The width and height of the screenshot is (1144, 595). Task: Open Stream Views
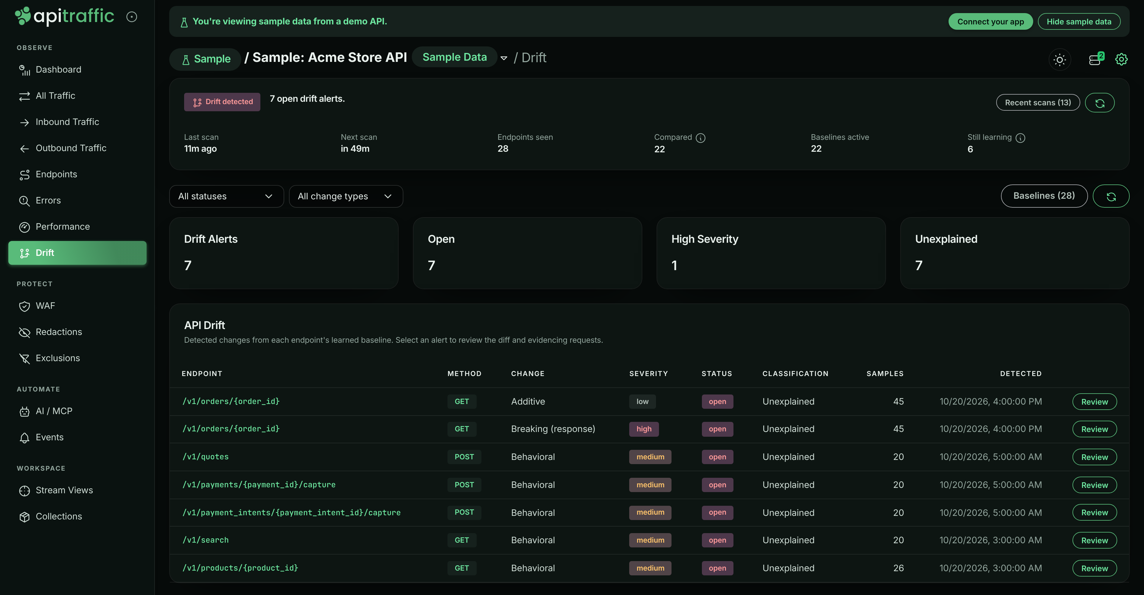(77, 490)
